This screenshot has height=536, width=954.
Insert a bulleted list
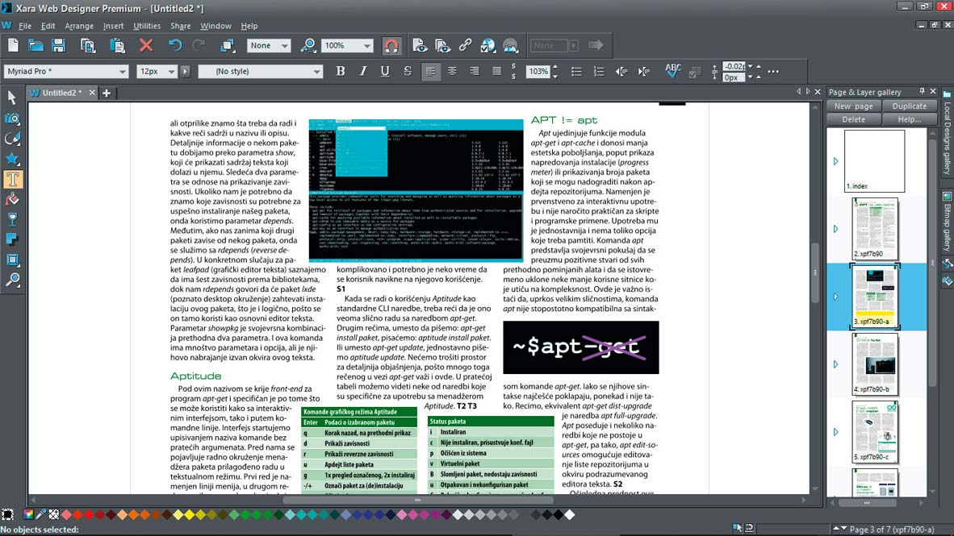pos(576,72)
